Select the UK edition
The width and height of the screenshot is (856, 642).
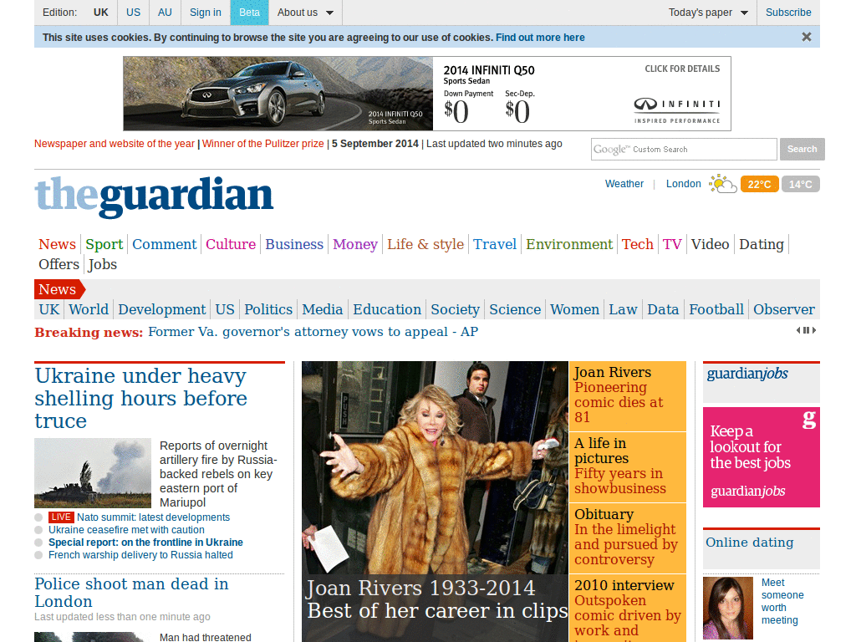[101, 13]
